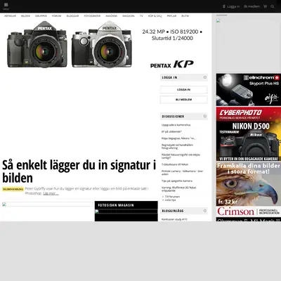
Task: Follow the Lista nya link
Action: click(170, 200)
